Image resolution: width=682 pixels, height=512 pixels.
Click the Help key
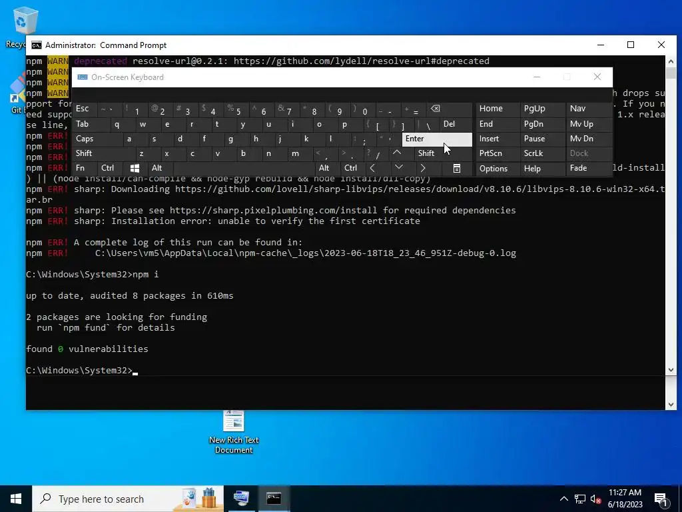pyautogui.click(x=542, y=169)
